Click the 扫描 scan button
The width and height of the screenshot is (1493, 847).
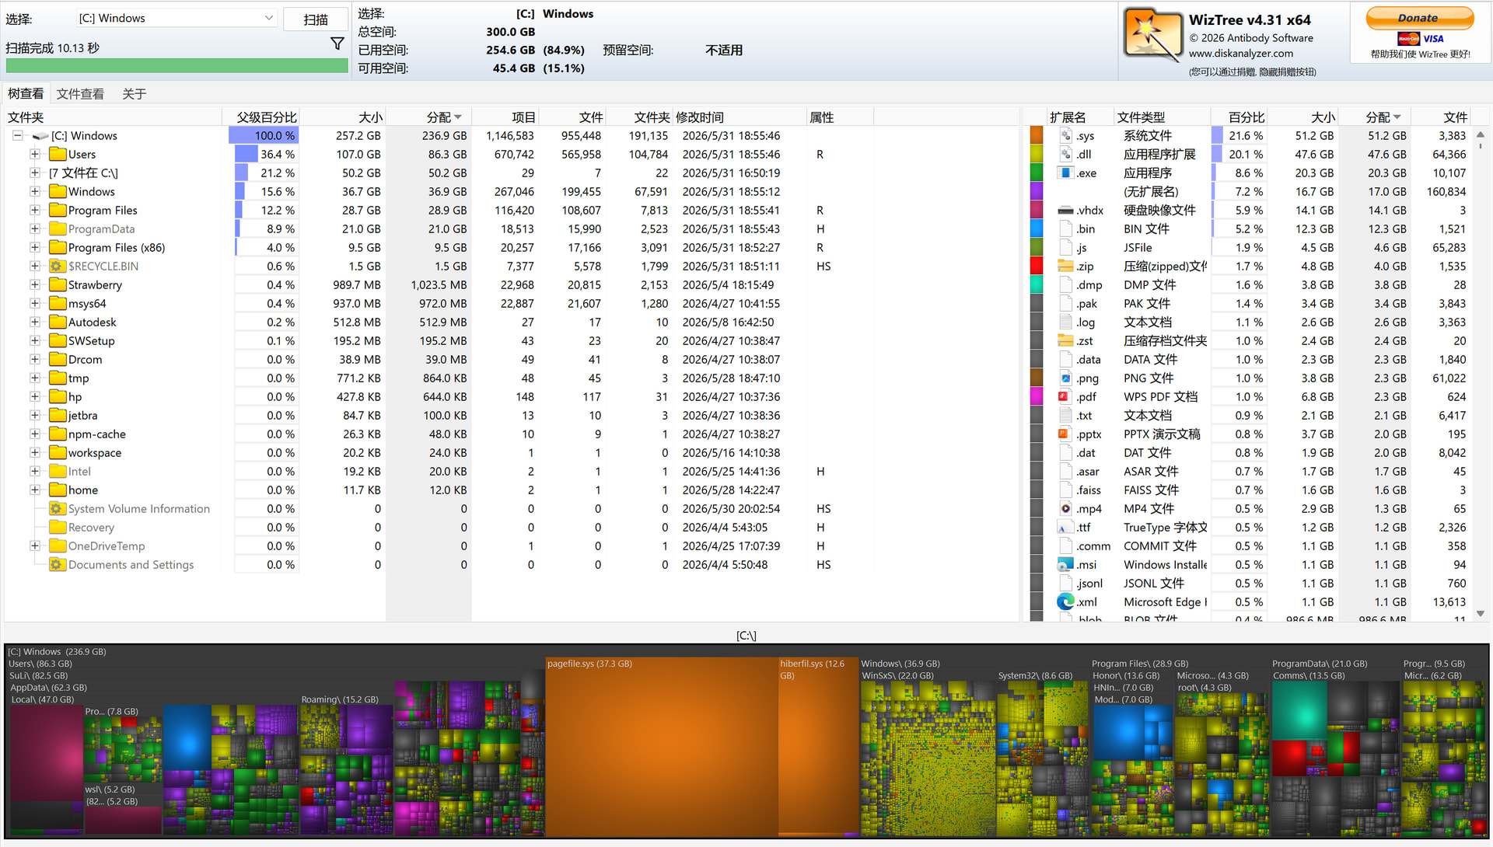coord(316,19)
